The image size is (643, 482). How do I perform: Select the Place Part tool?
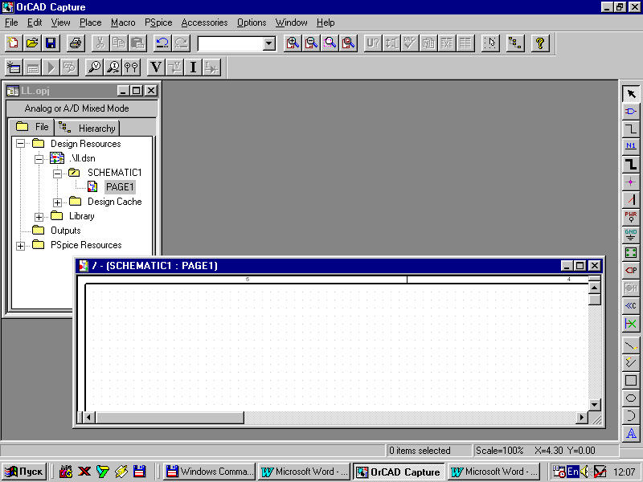pos(631,112)
